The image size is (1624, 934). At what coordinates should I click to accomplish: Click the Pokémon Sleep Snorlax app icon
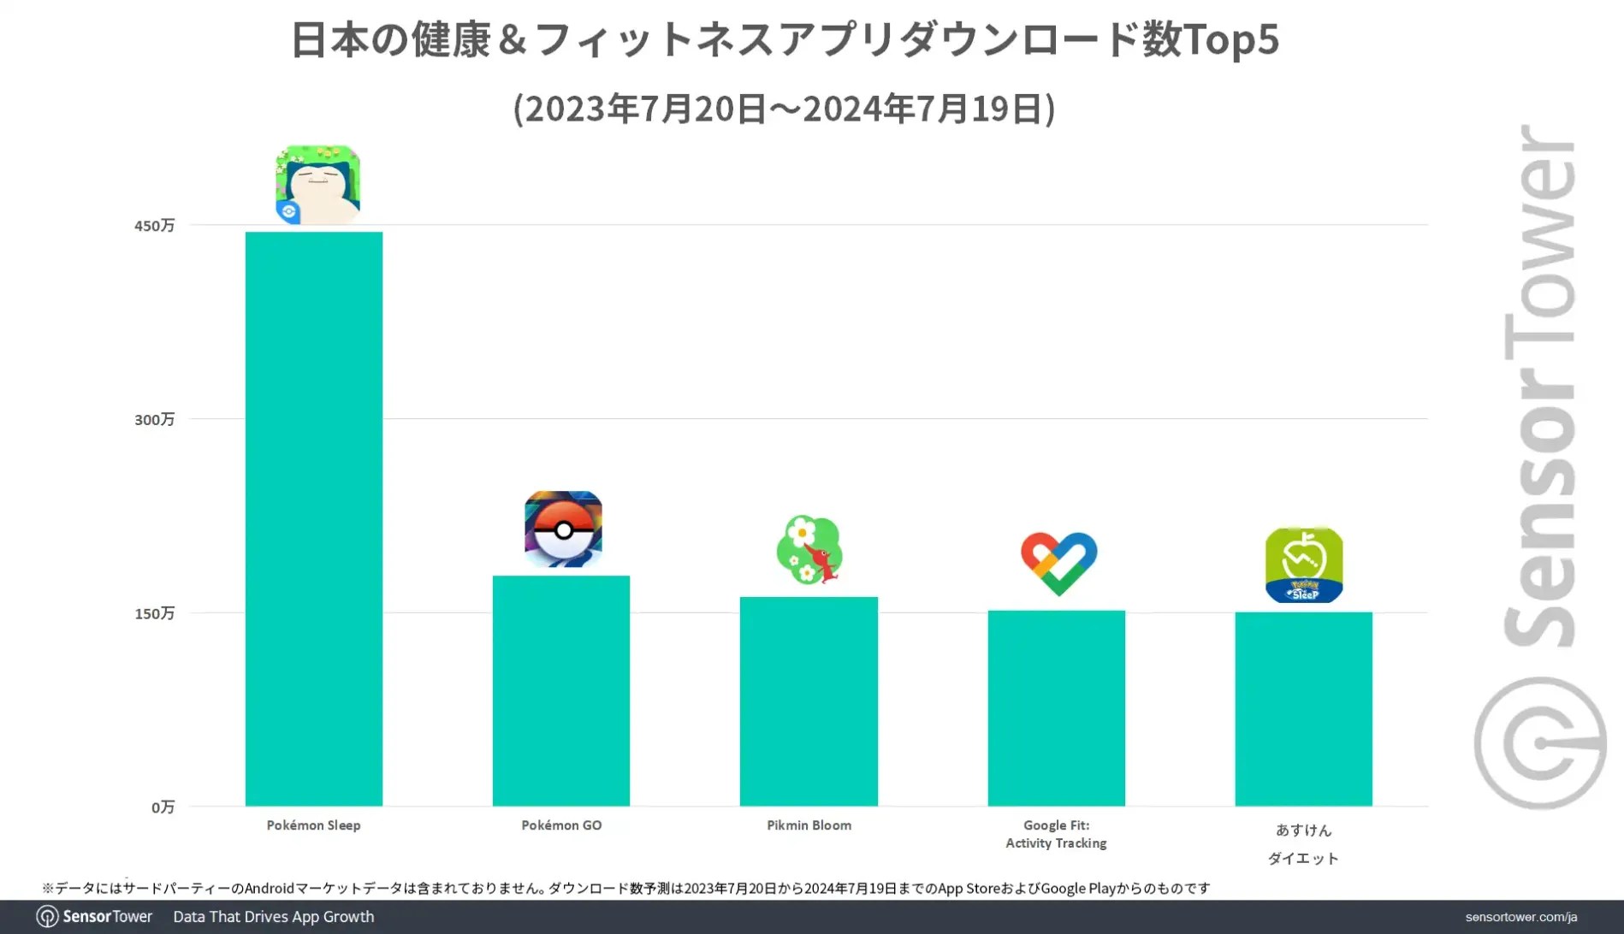pyautogui.click(x=317, y=185)
